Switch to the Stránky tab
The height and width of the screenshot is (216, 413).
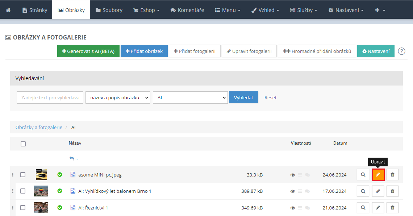point(35,10)
